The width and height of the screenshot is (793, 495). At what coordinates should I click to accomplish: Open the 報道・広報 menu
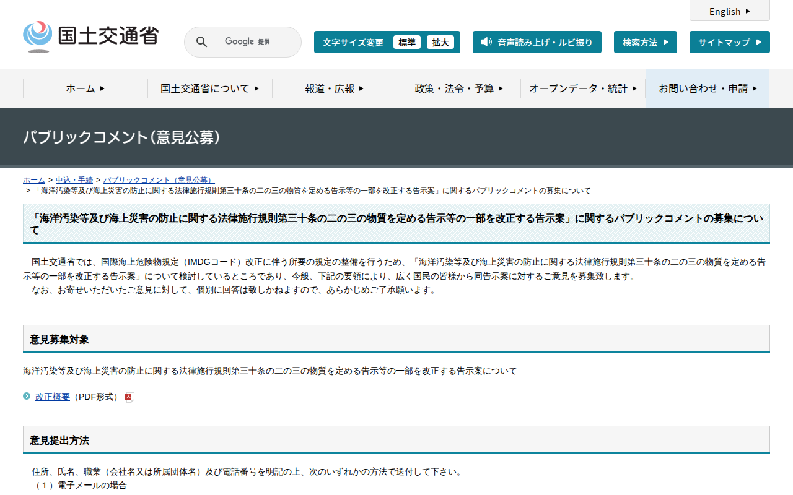(334, 88)
